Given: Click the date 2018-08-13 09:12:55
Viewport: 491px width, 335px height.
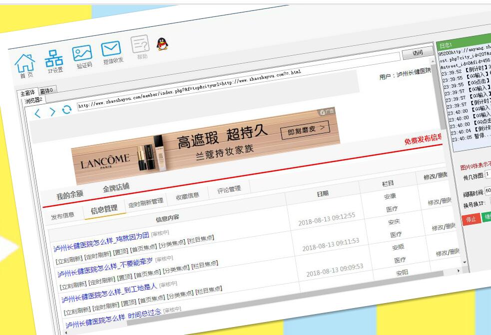Looking at the screenshot, I should point(327,219).
